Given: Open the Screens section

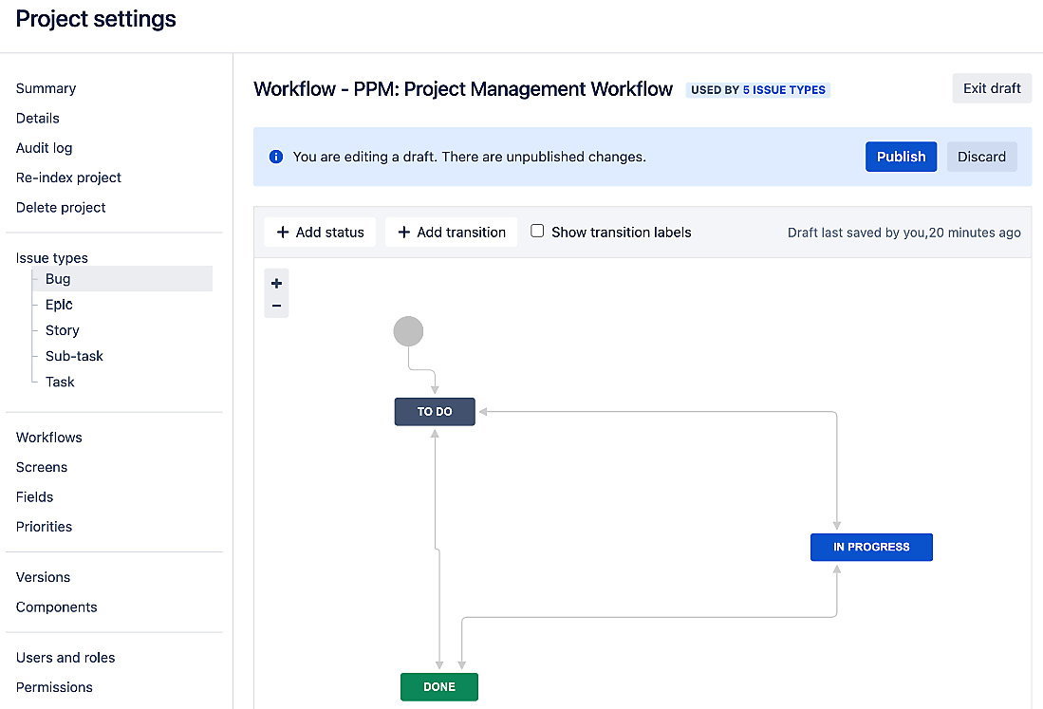Looking at the screenshot, I should (x=41, y=467).
